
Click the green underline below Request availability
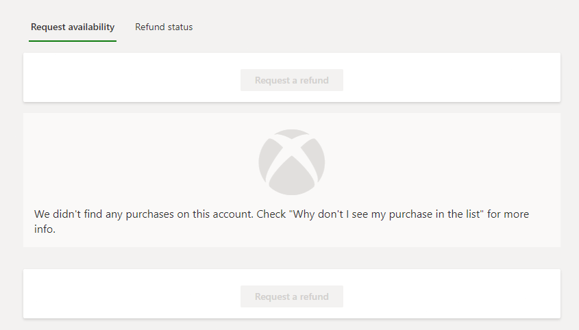[73, 40]
